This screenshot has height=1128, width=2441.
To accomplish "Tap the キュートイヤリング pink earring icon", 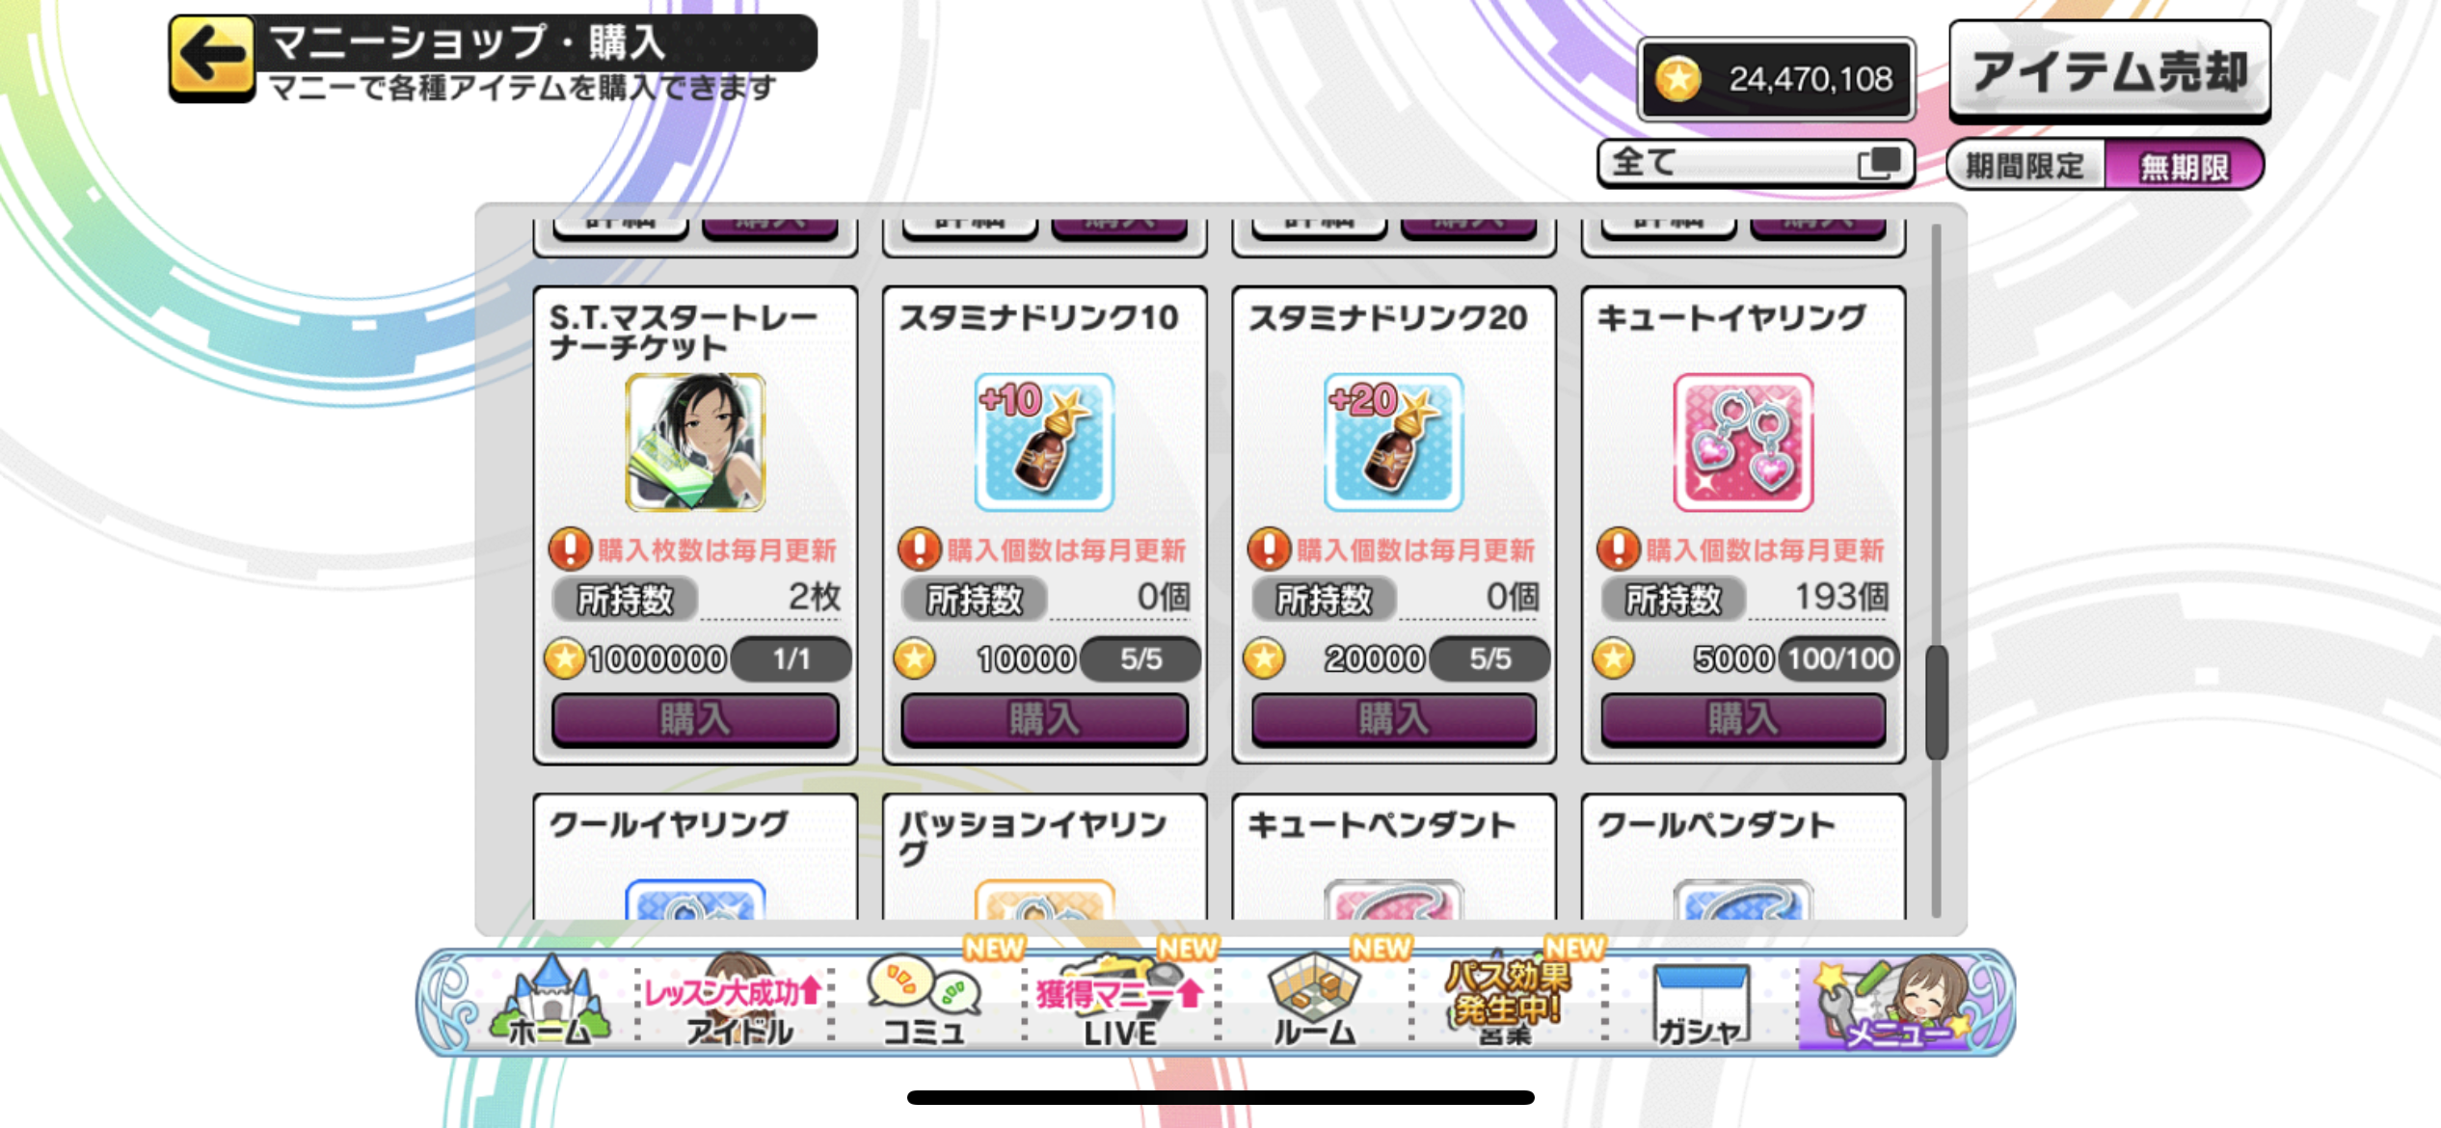I will coord(1743,443).
